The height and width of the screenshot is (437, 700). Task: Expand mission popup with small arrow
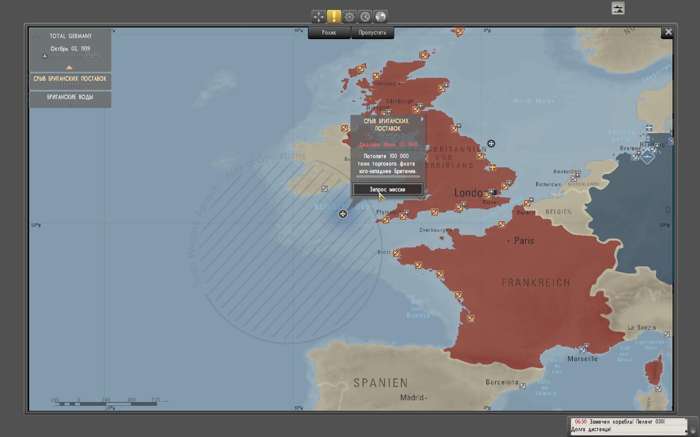422,119
